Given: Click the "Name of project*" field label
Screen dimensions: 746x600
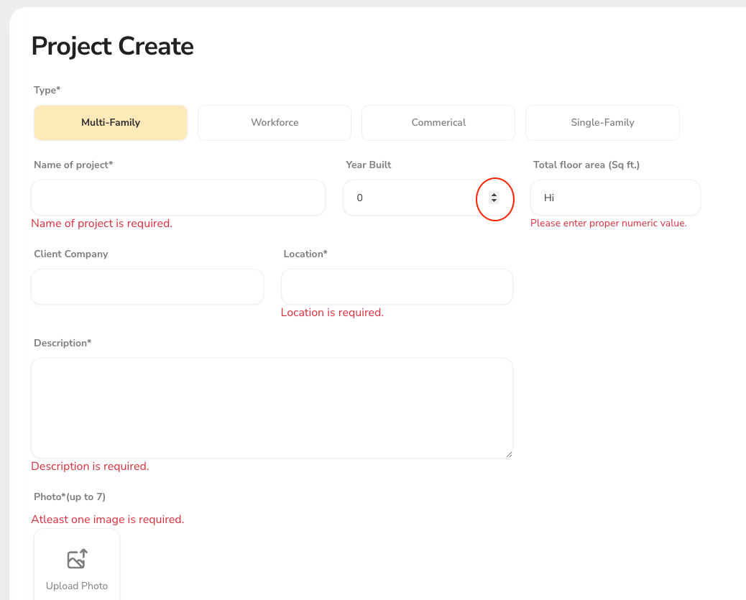Looking at the screenshot, I should 73,165.
